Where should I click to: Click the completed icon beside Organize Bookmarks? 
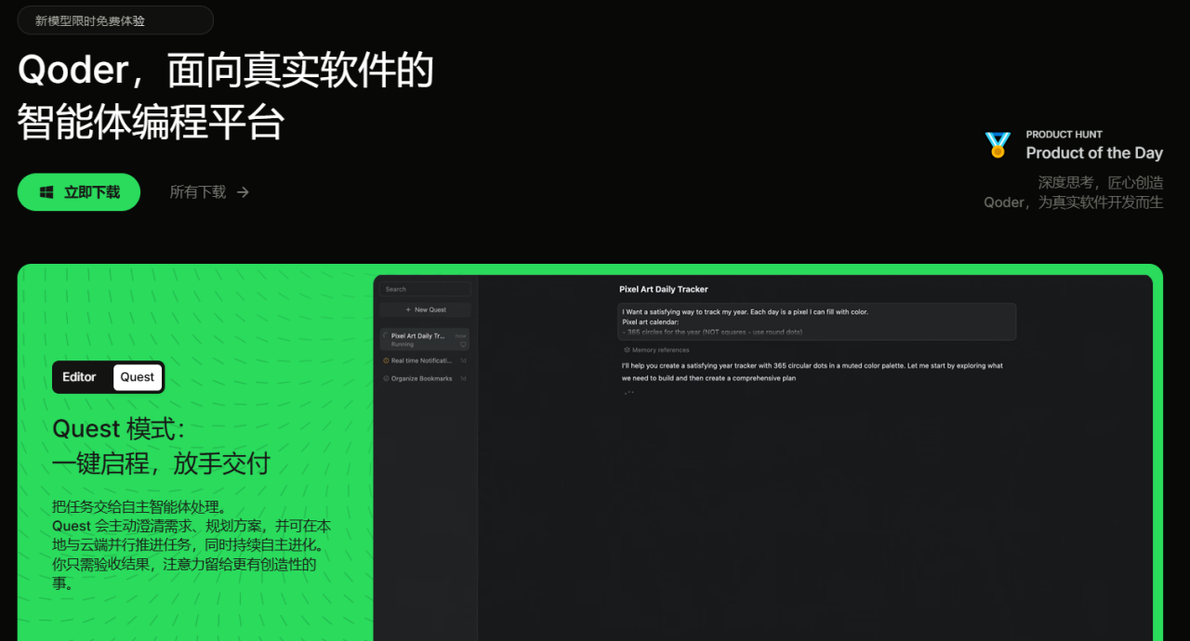point(386,378)
